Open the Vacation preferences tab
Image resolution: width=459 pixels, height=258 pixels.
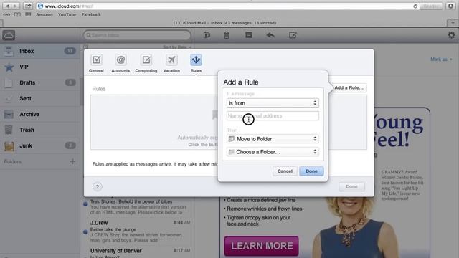click(x=171, y=63)
